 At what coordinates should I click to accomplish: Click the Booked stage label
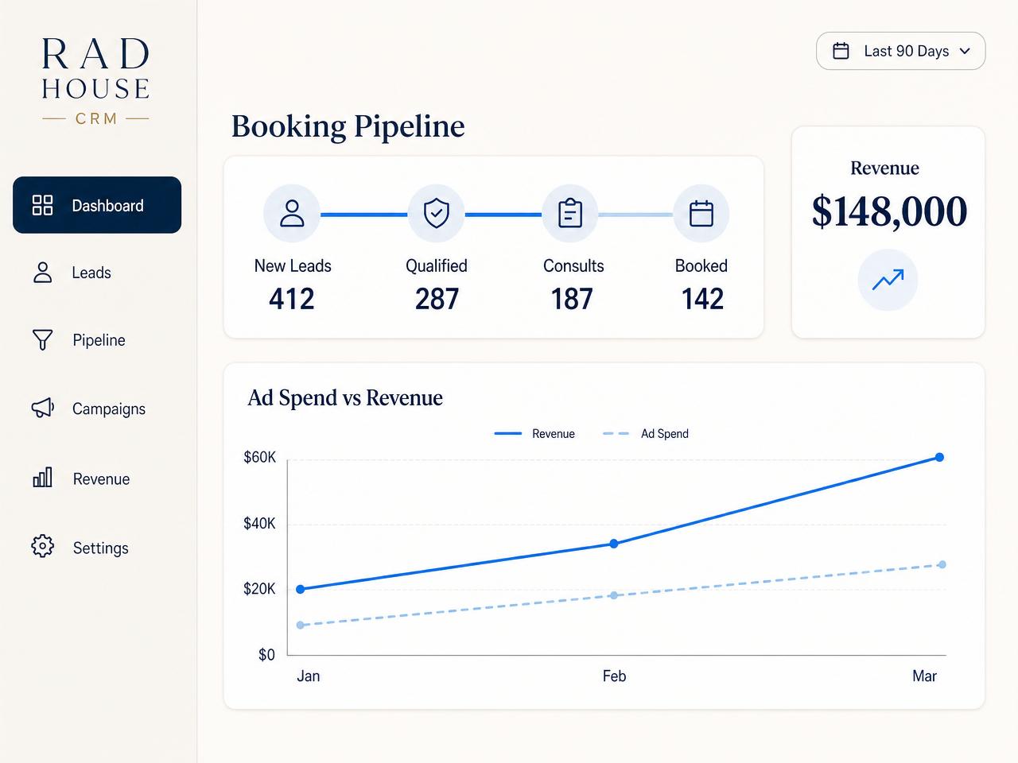coord(701,266)
